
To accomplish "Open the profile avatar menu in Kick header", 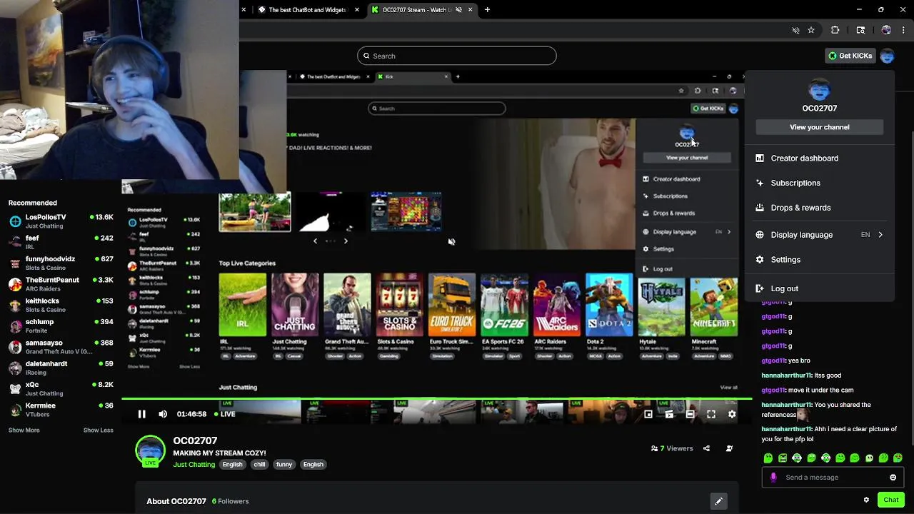I will tap(887, 56).
